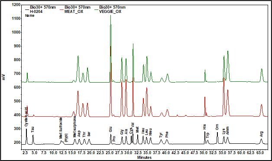Select the black H-0204 legend line swatch
The image size is (272, 161).
27,9
